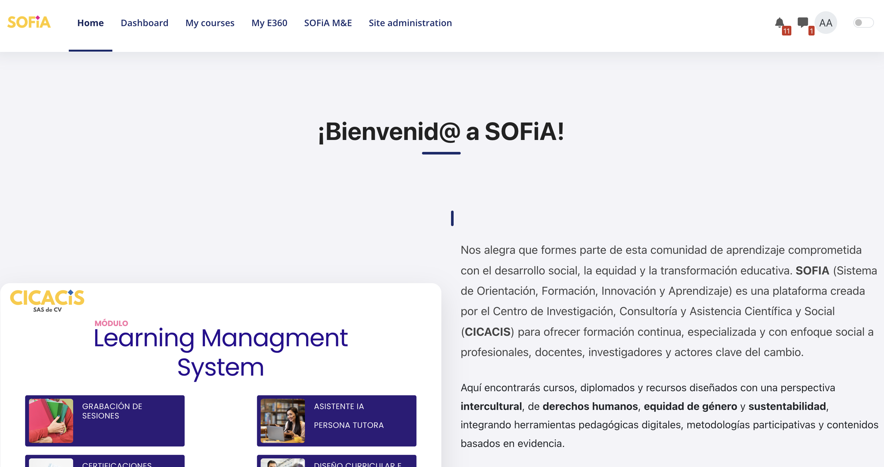Open My courses in navigation
Screen dimensions: 884x467
[210, 23]
